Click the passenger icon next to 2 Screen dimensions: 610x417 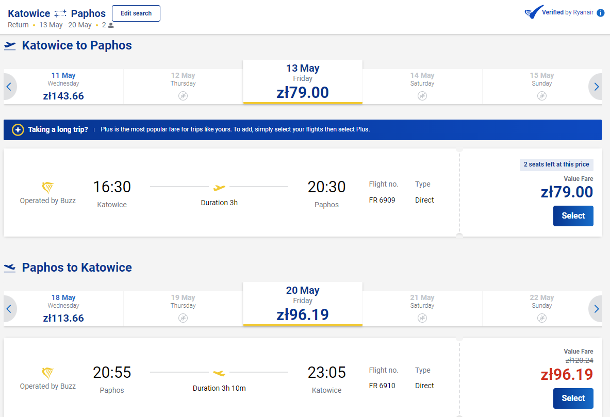(111, 25)
